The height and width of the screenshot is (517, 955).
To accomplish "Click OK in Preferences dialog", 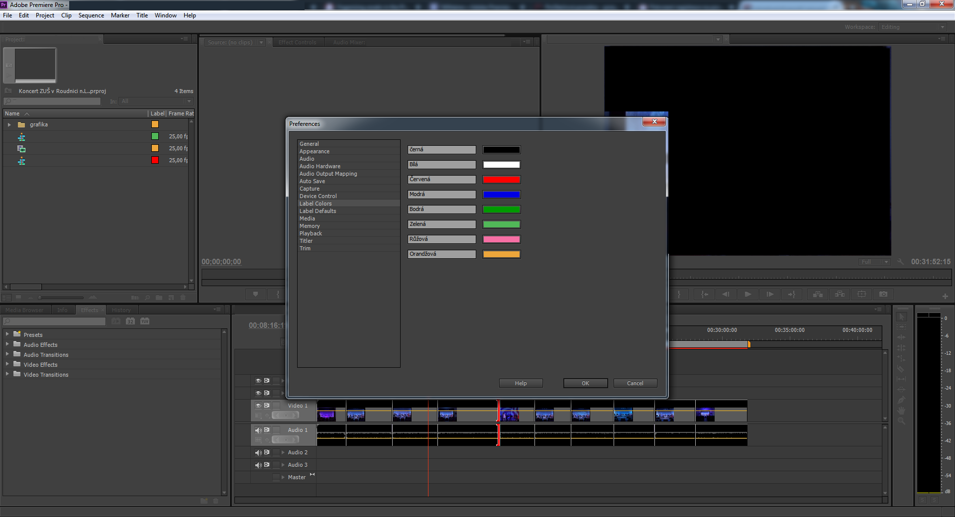I will (585, 383).
